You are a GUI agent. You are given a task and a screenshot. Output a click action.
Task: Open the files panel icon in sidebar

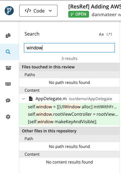[x=8, y=36]
